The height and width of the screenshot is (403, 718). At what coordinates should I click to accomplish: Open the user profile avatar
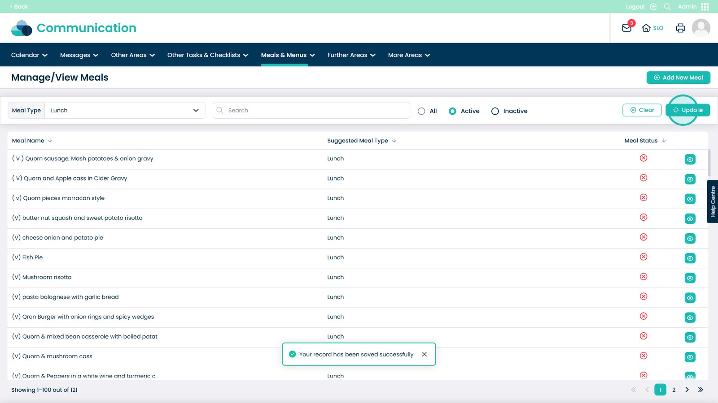point(700,28)
